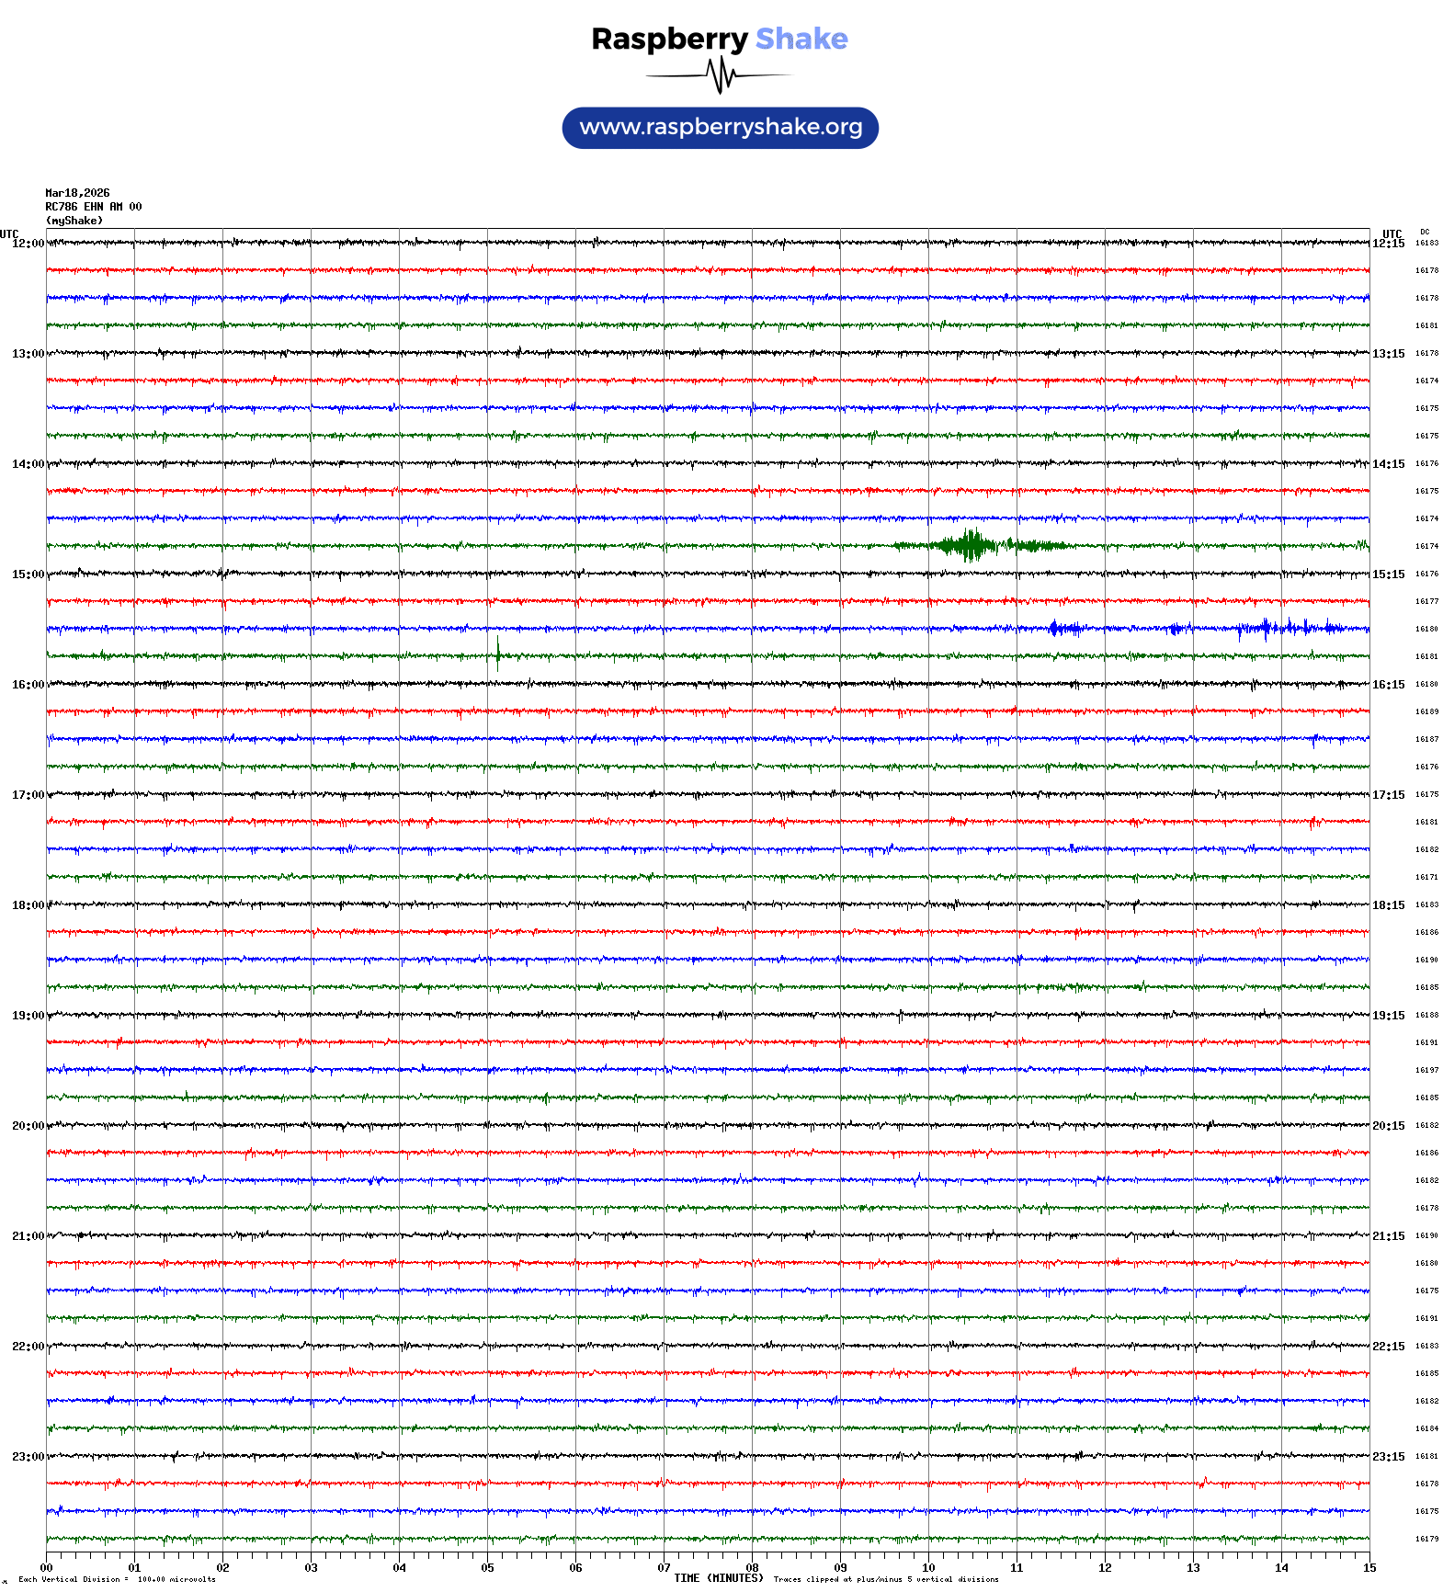Select the 23:00 row time label
This screenshot has height=1592, width=1443.
(28, 1457)
